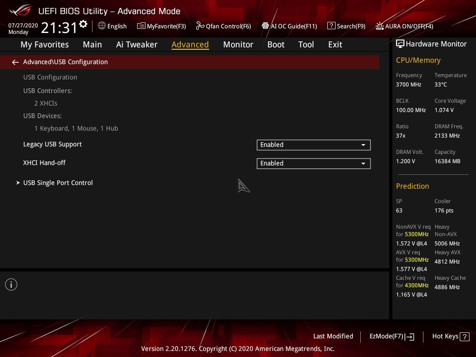Open XHCI Hand-off dropdown
The height and width of the screenshot is (357, 476).
click(314, 163)
